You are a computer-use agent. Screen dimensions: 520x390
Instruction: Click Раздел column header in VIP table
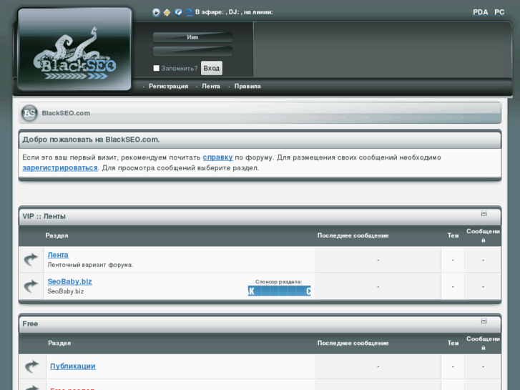[57, 235]
